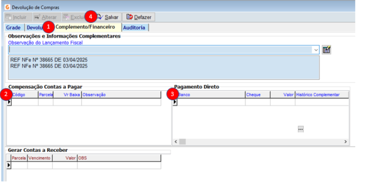
Task: Click the OBS column header
Action: (x=119, y=158)
